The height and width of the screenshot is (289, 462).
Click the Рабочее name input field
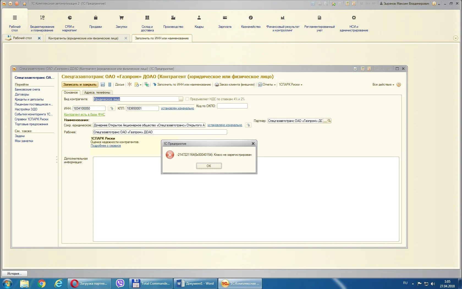tap(160, 132)
